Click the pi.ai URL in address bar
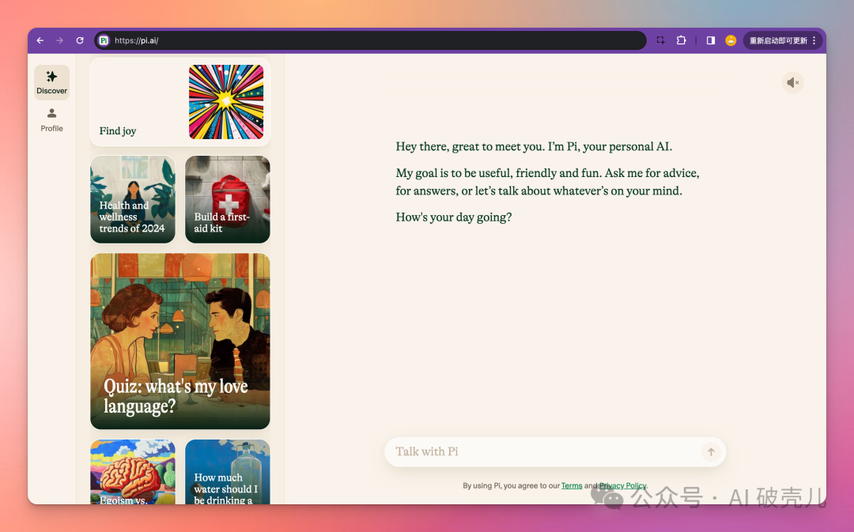The height and width of the screenshot is (532, 854). point(137,40)
